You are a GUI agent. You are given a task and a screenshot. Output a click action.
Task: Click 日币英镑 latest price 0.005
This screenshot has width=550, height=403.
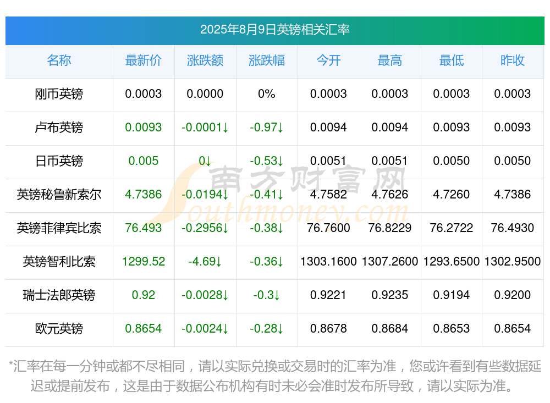(x=144, y=161)
